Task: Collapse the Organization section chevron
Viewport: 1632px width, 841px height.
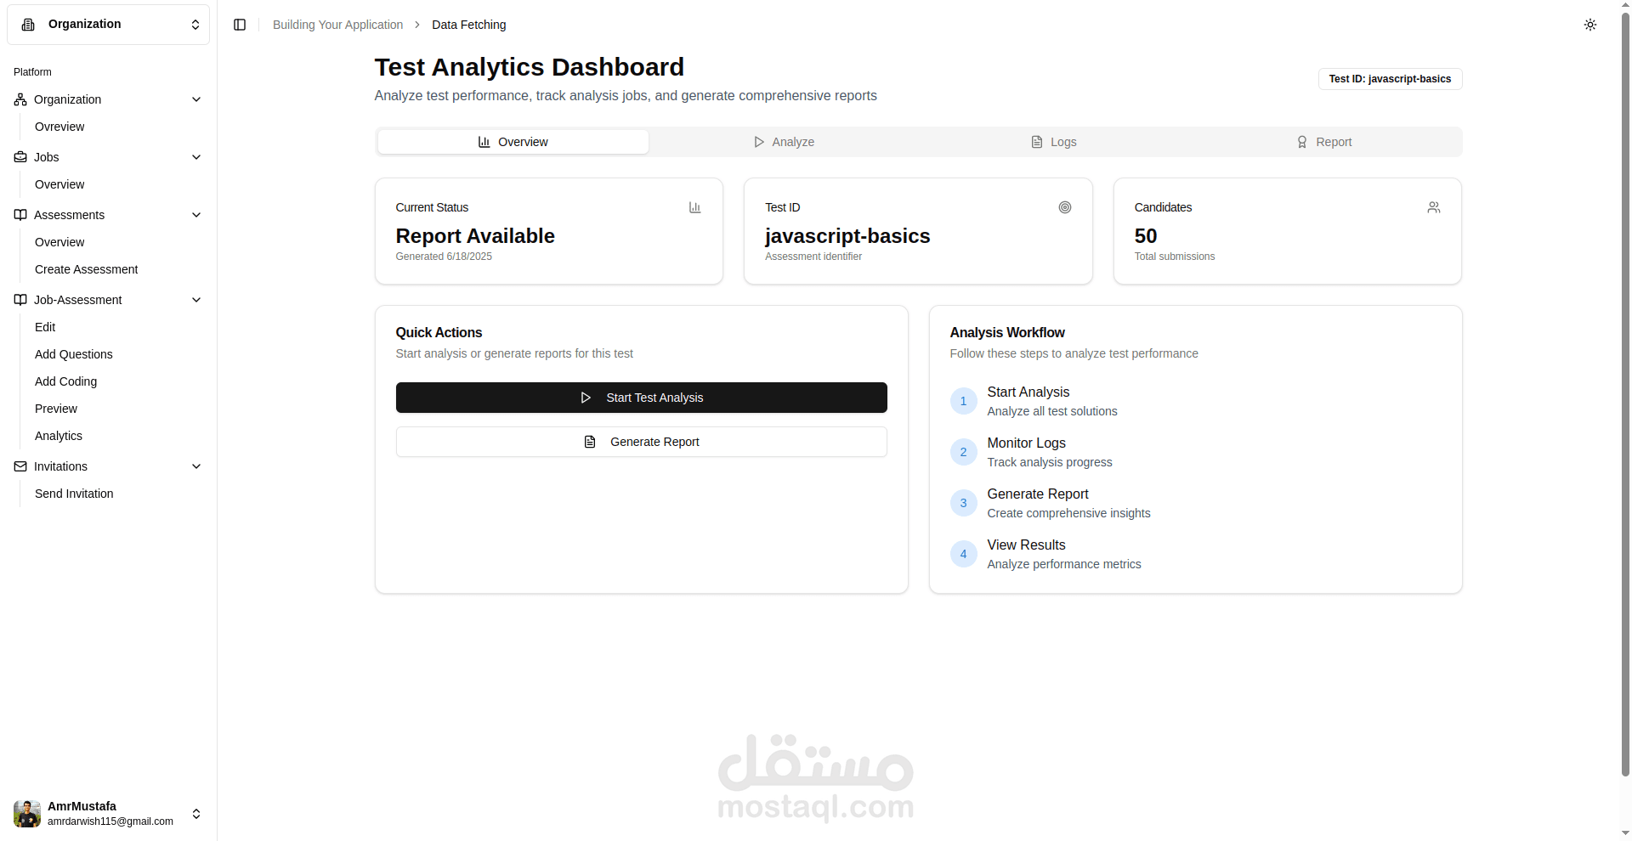Action: pos(196,99)
